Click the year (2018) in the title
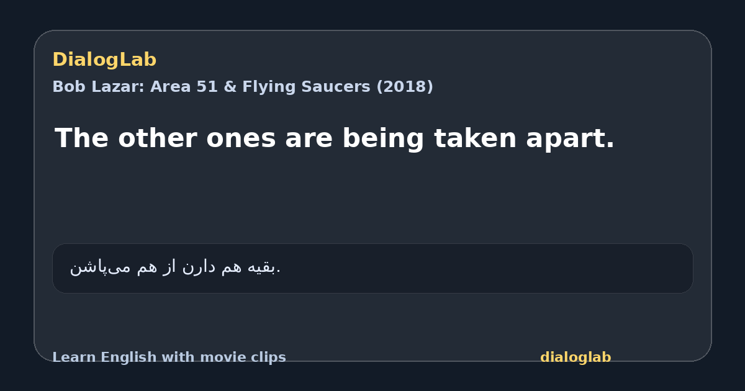745x391 pixels. (405, 87)
